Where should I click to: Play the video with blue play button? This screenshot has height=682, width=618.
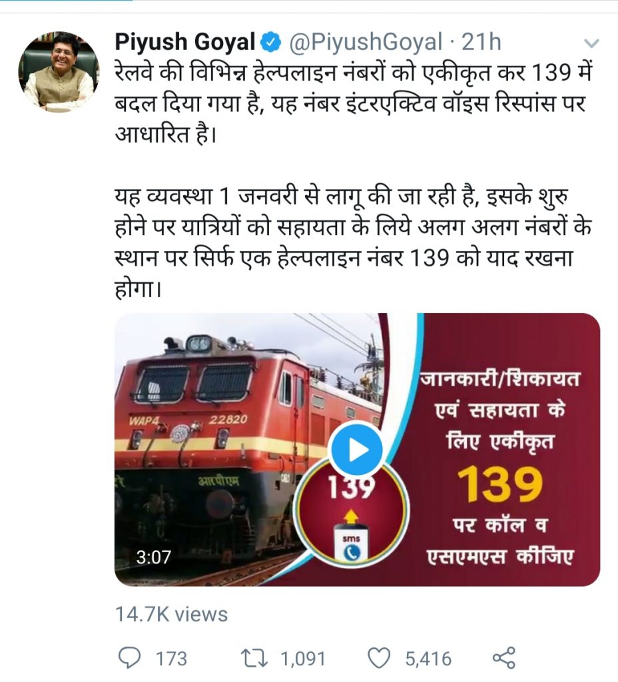tap(356, 450)
